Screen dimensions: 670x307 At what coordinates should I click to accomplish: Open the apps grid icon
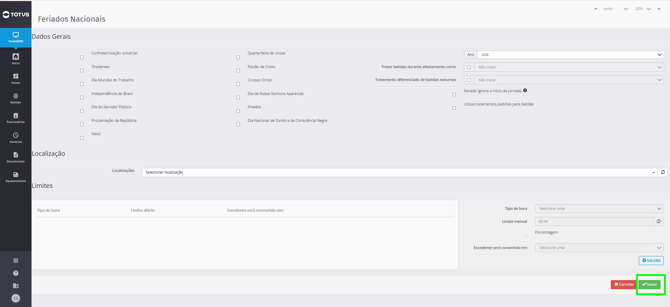pyautogui.click(x=16, y=261)
